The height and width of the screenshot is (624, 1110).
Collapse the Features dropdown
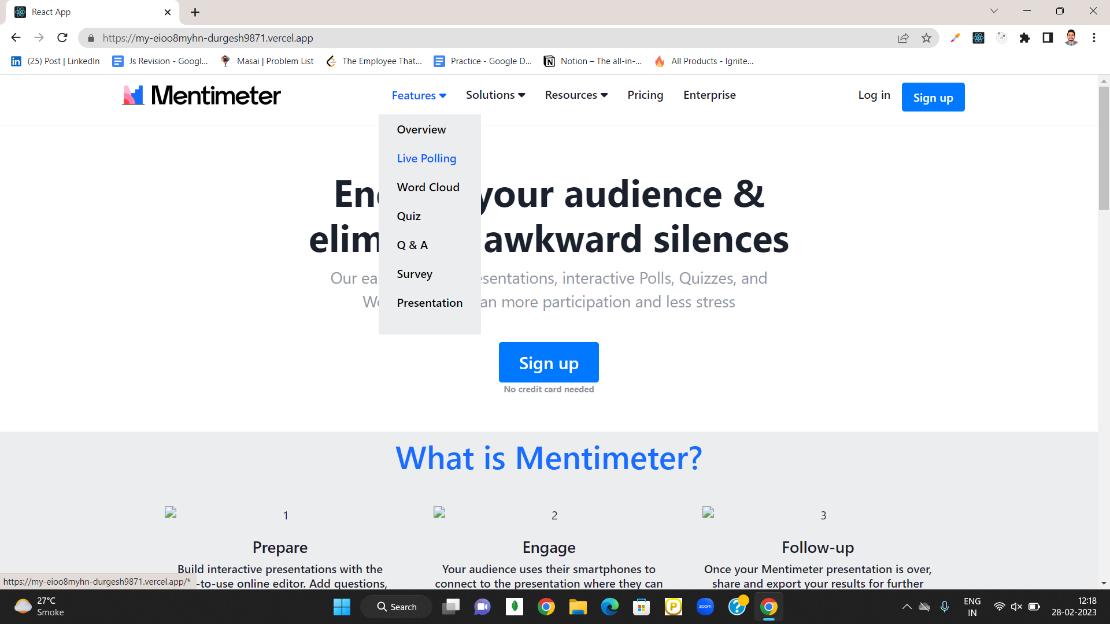click(x=419, y=95)
